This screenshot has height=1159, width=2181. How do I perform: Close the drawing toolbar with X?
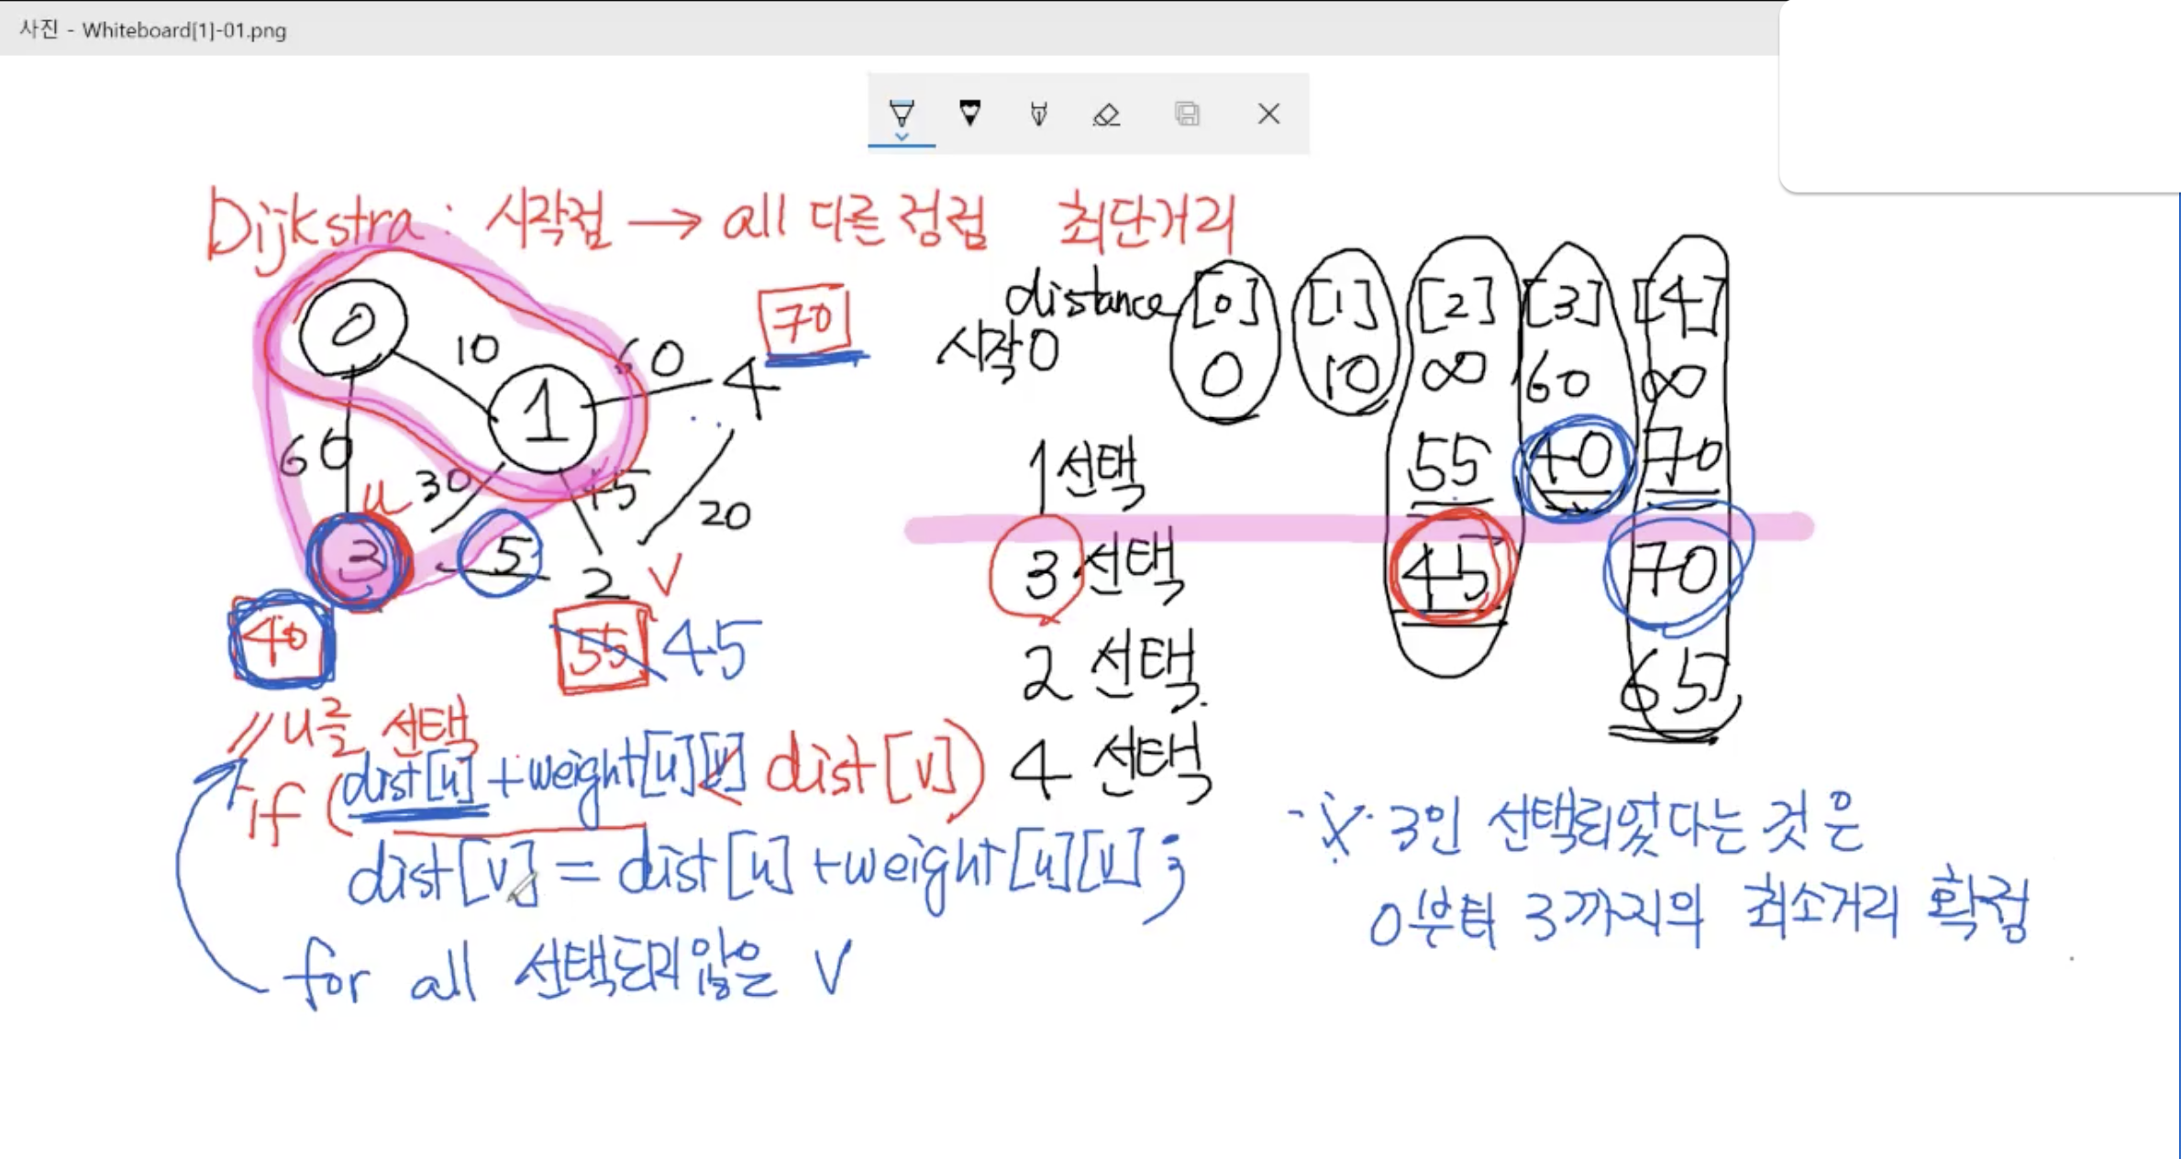1268,114
